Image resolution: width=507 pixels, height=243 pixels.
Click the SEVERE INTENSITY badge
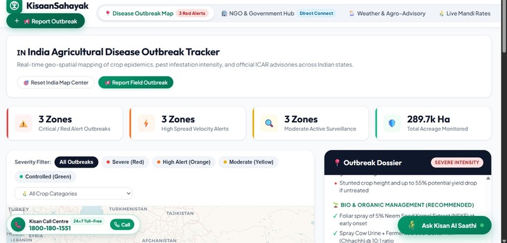pos(457,162)
